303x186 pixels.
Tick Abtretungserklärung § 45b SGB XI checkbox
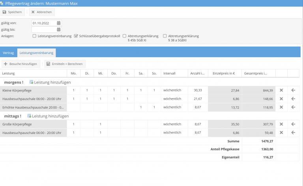tap(125, 36)
